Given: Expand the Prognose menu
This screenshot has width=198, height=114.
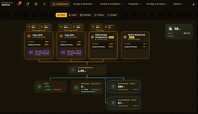Looking at the screenshot, I should coord(135,4).
